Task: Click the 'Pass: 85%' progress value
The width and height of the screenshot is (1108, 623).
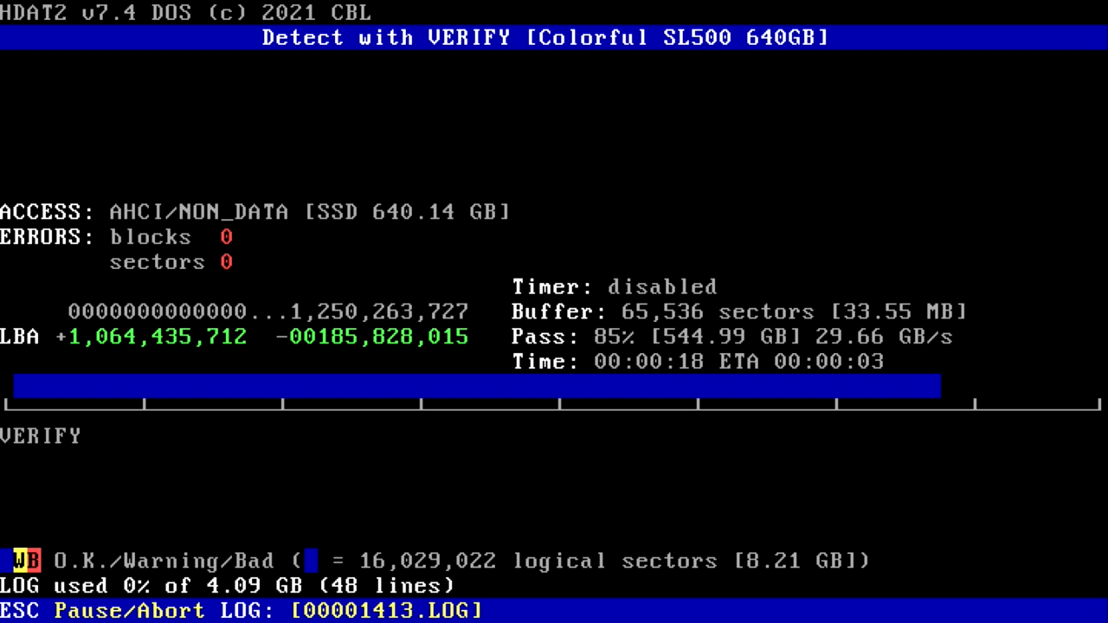Action: pyautogui.click(x=574, y=337)
